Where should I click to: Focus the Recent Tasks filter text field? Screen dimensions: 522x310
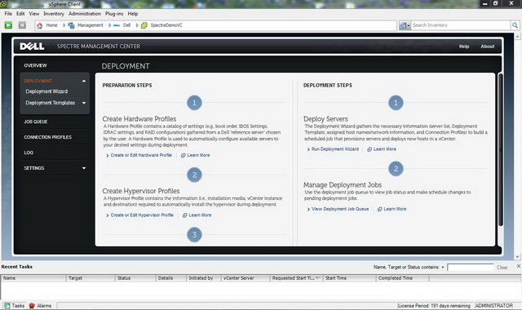471,267
